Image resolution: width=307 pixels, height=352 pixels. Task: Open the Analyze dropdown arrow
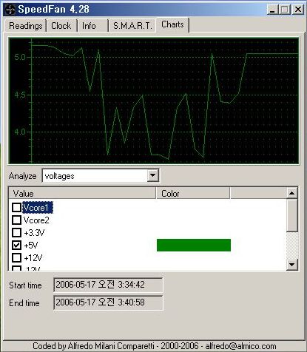153,175
